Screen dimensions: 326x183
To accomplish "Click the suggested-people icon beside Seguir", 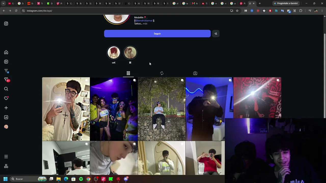I will tap(216, 34).
